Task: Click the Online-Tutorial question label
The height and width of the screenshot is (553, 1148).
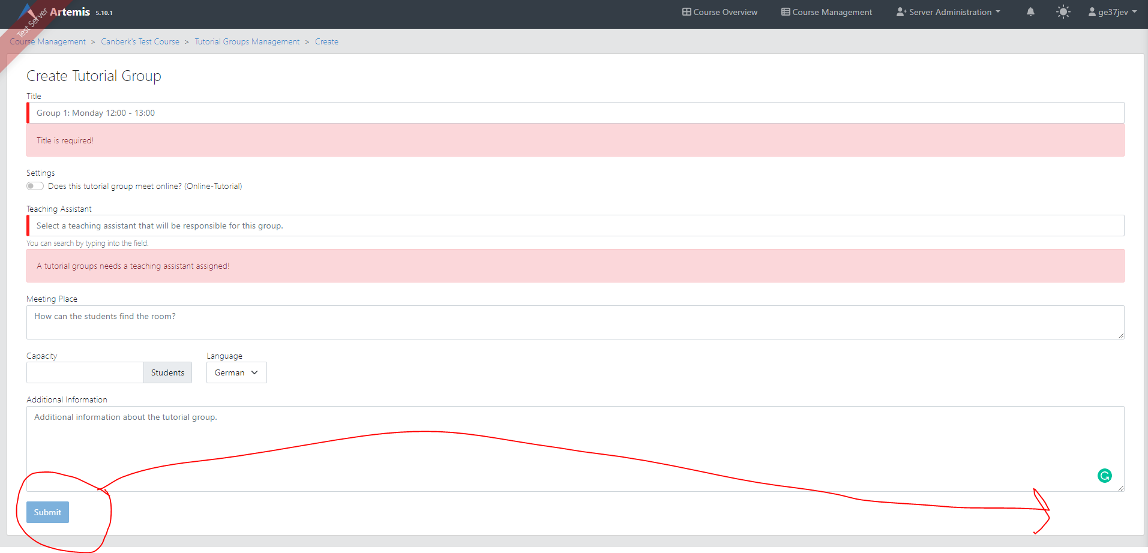Action: [x=145, y=186]
